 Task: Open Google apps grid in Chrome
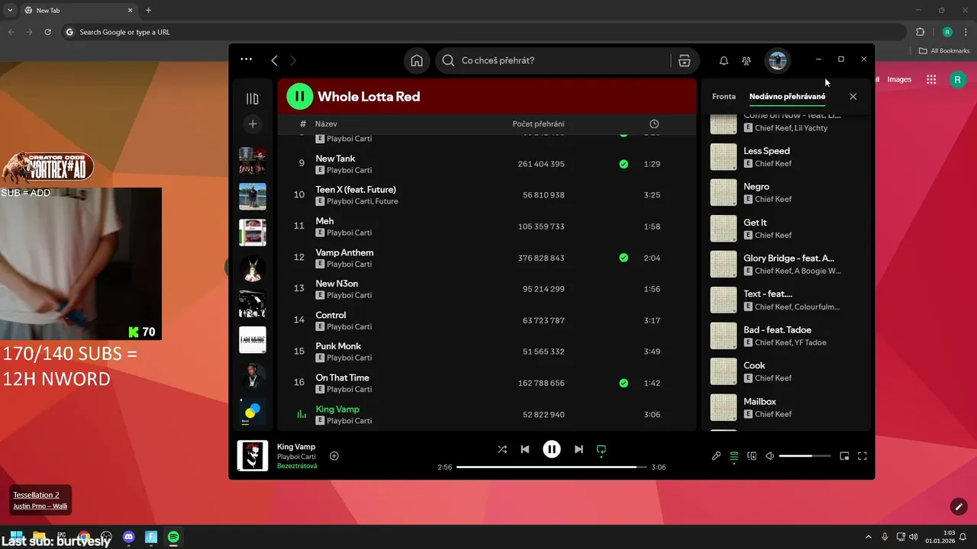(931, 79)
